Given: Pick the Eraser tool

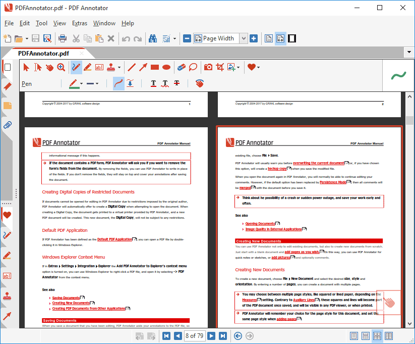Looking at the screenshot, I should click(x=182, y=67).
